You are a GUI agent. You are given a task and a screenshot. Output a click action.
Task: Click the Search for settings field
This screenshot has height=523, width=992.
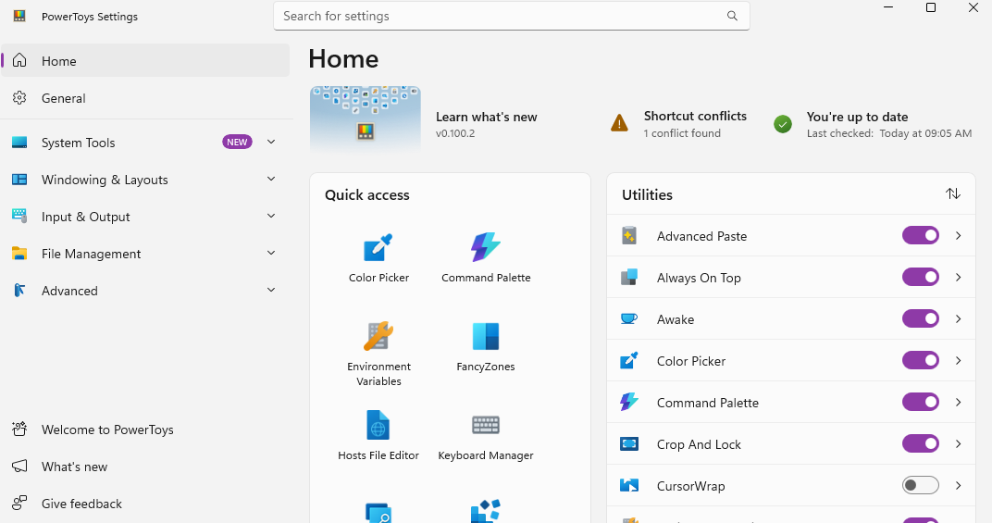pos(511,16)
